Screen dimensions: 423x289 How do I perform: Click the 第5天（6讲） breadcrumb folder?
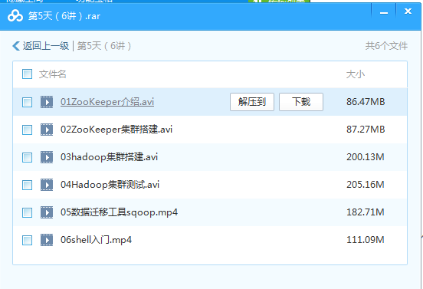coord(104,46)
